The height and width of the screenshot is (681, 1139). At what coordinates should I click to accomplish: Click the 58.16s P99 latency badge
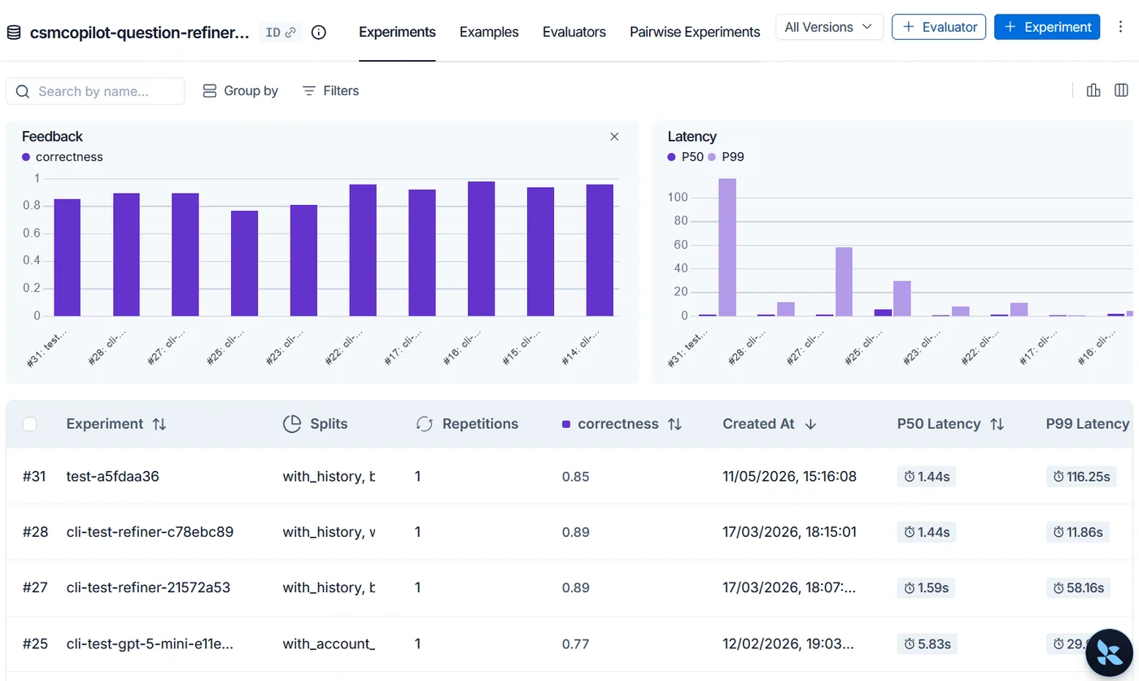[1078, 587]
